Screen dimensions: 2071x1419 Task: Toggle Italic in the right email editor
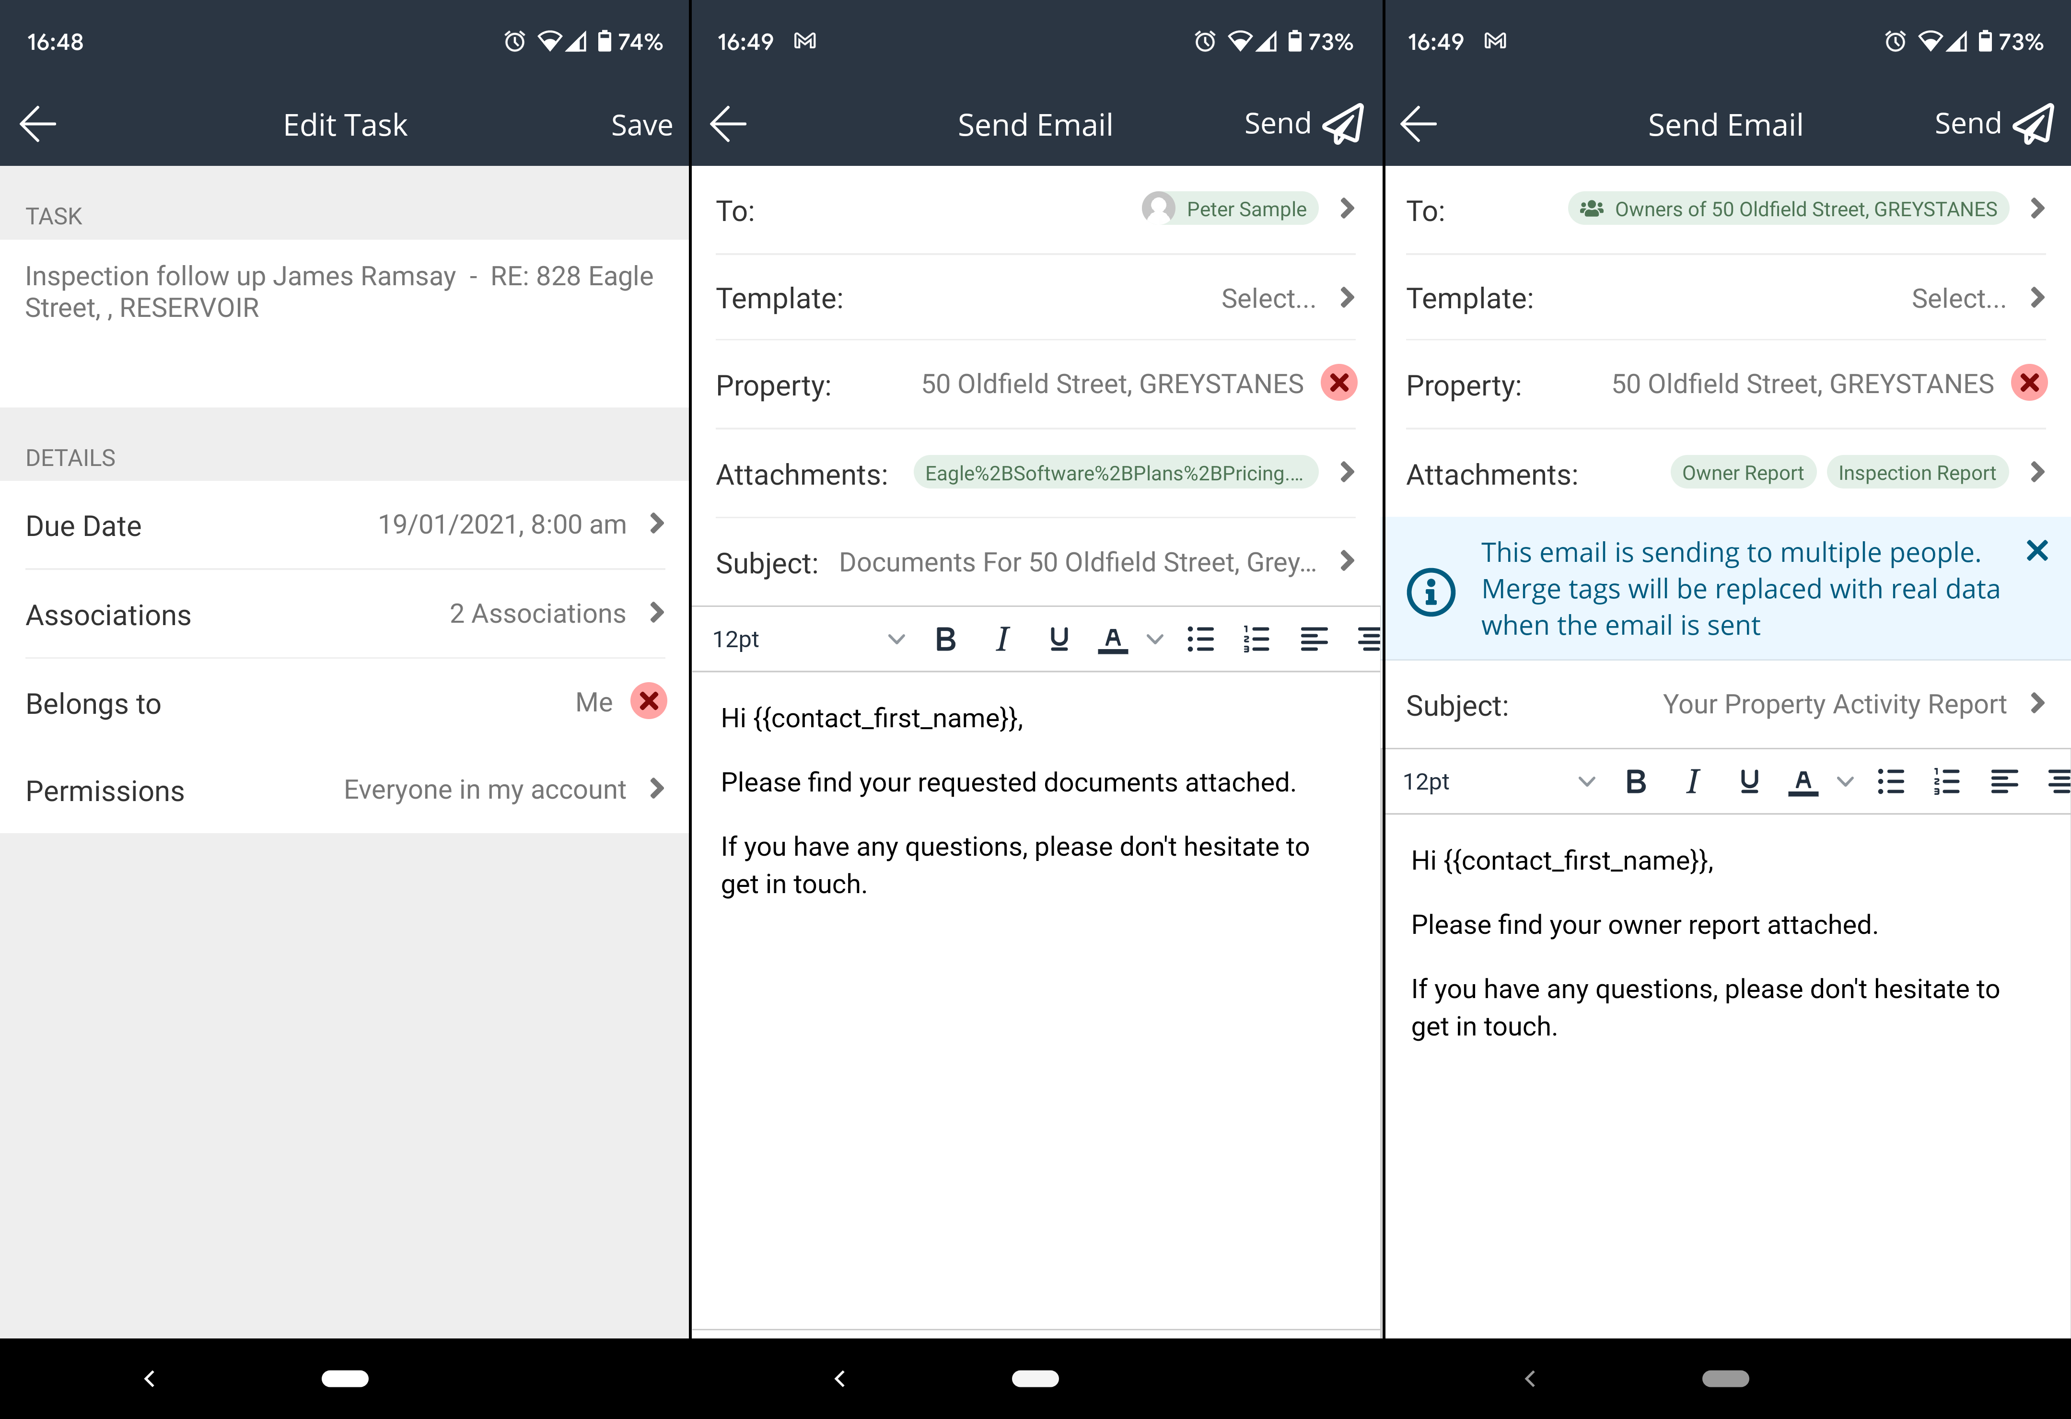tap(1691, 782)
